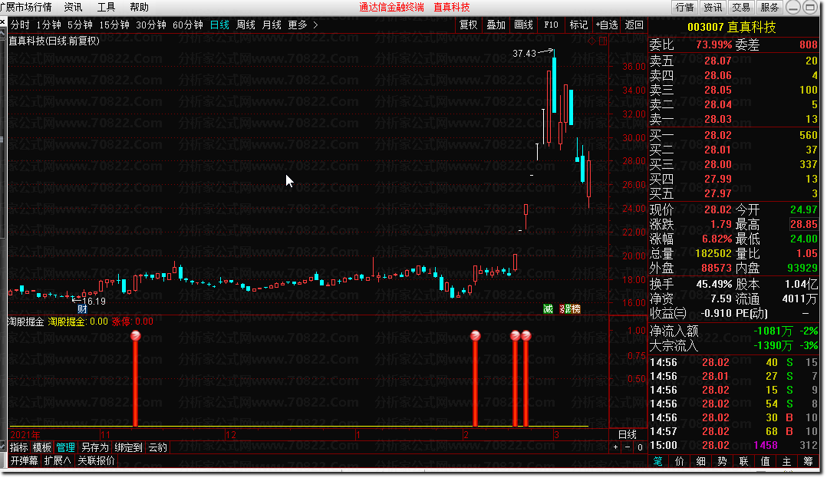Screen dimensions: 827x478
Task: Switch to 周线 weekly chart
Action: point(245,25)
